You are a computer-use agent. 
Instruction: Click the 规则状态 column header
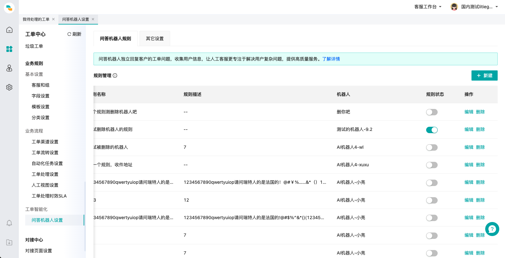(435, 94)
